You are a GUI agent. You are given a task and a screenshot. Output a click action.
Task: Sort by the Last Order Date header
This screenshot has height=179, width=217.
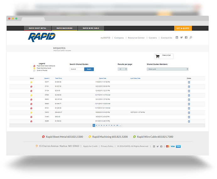pos(135,79)
